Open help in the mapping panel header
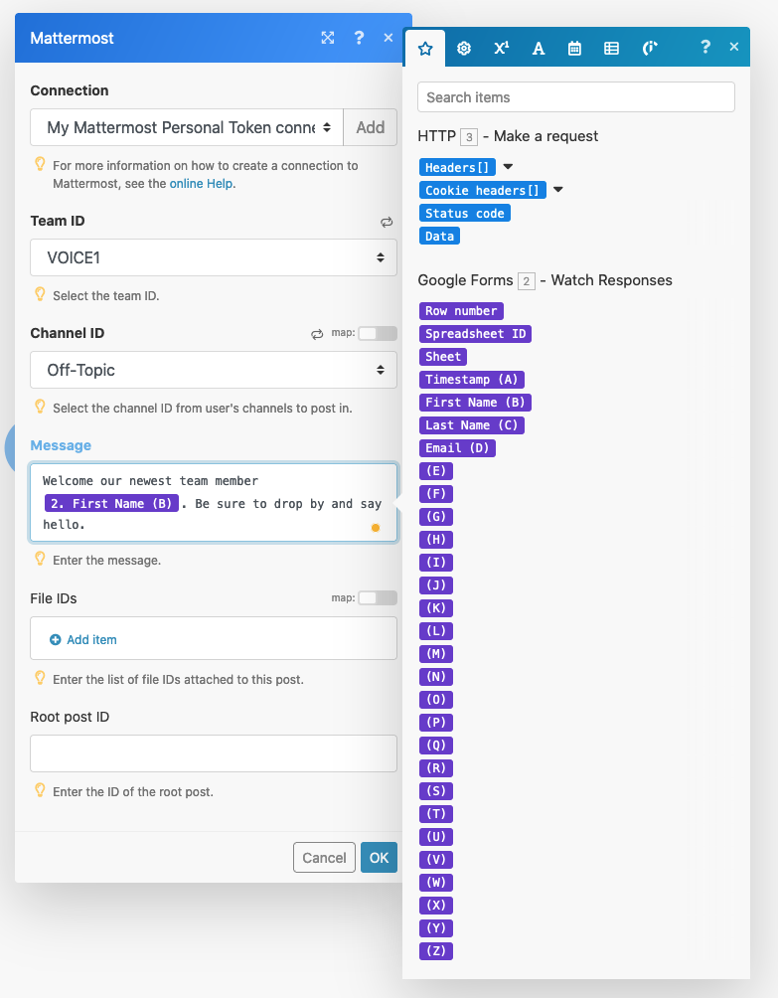Viewport: 778px width, 998px height. [x=704, y=47]
